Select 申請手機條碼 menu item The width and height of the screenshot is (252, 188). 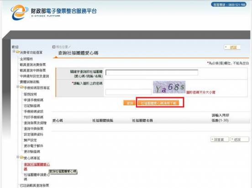(x=34, y=100)
